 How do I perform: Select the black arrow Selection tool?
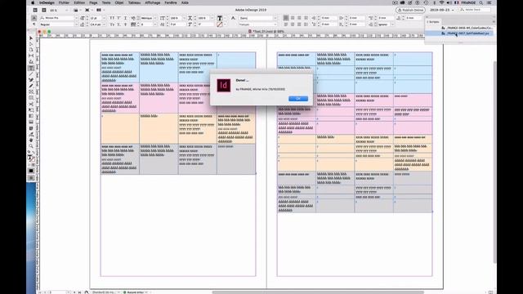click(31, 38)
